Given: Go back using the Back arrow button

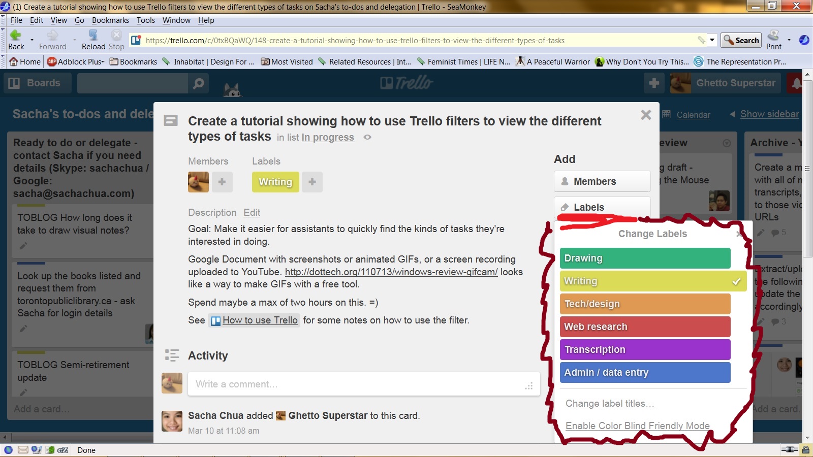Looking at the screenshot, I should click(16, 40).
